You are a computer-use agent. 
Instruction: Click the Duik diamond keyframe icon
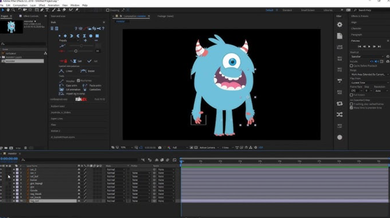click(65, 36)
